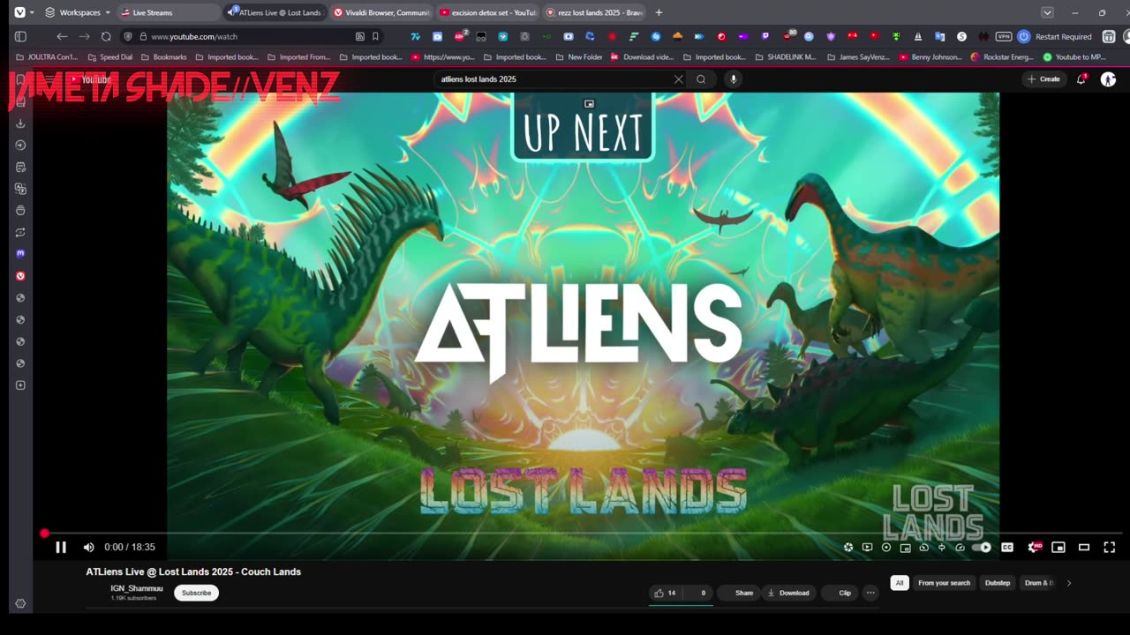Open Mastodon web panel in sidebar

pos(20,254)
